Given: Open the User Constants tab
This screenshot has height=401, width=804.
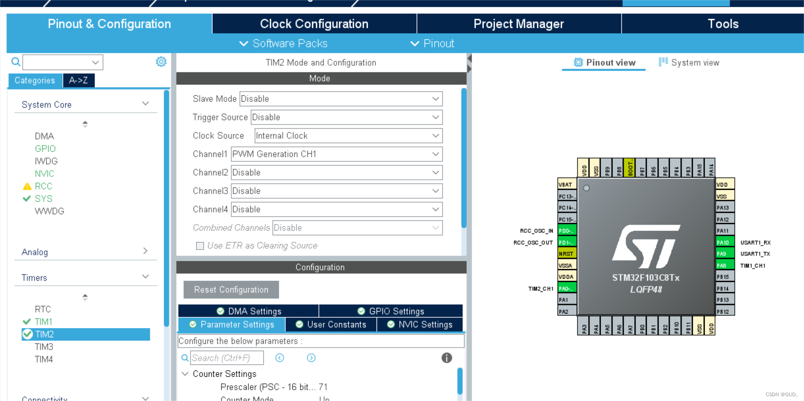Looking at the screenshot, I should pos(331,324).
